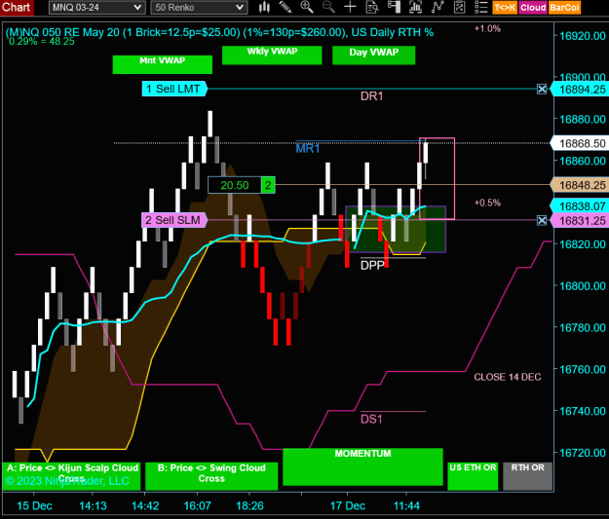The width and height of the screenshot is (609, 519).
Task: Click the 16720.00 price axis label
Action: (x=582, y=453)
